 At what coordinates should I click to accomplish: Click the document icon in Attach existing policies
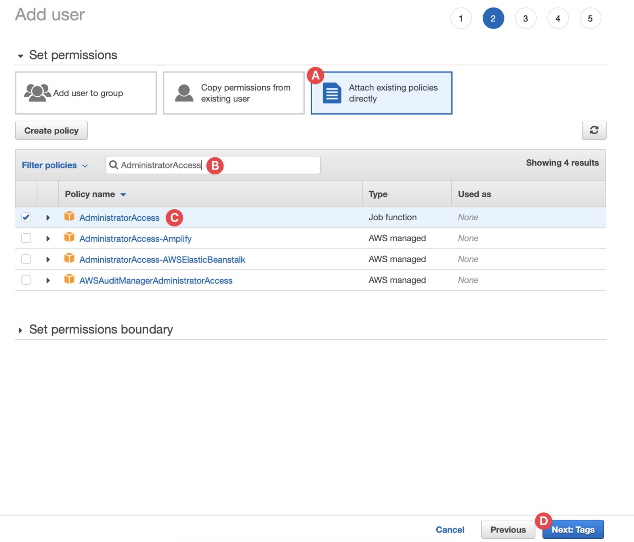332,93
